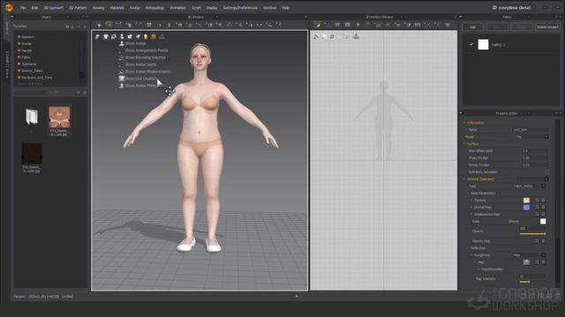Open the Avatar menu

135,8
